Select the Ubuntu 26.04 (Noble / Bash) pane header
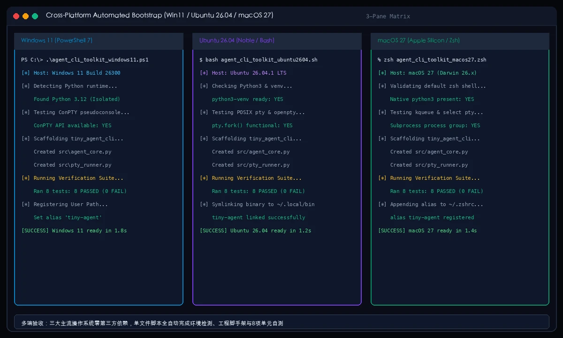Image resolution: width=563 pixels, height=338 pixels. click(277, 41)
